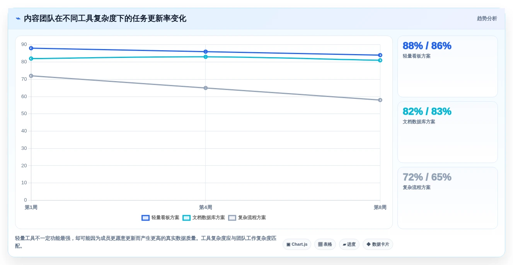
Task: Click the 进度 tag pill
Action: [x=349, y=244]
